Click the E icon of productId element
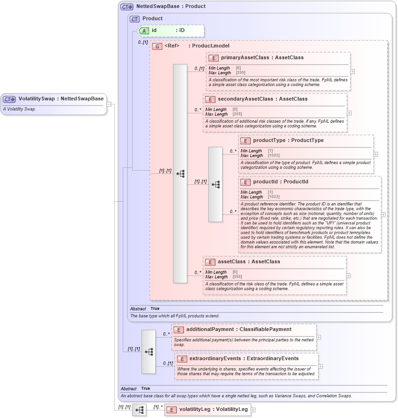398x418 pixels. (x=245, y=182)
